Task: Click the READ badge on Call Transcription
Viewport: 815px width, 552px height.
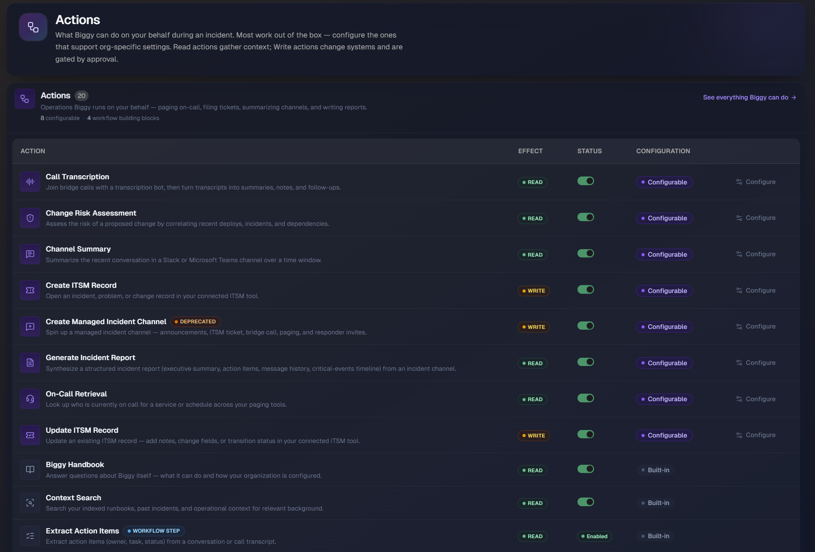Action: (532, 182)
